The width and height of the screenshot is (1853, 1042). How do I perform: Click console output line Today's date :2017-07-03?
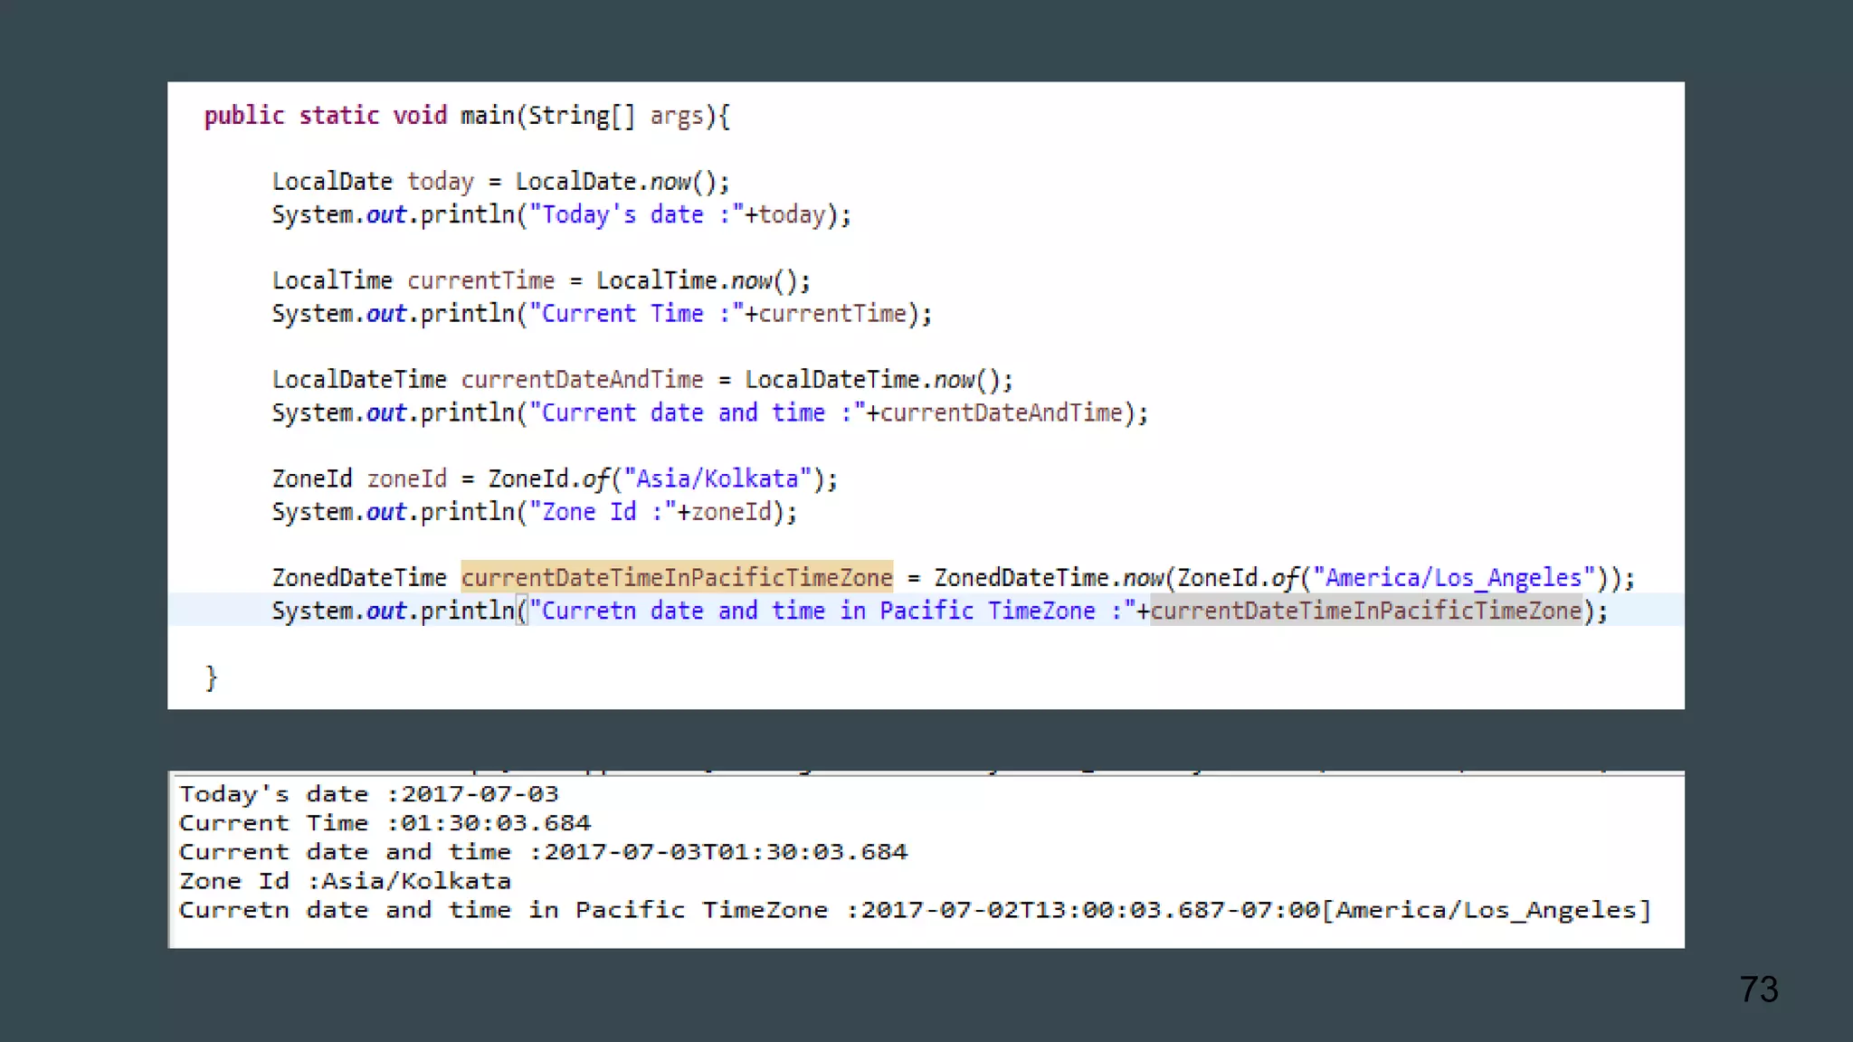(x=368, y=794)
